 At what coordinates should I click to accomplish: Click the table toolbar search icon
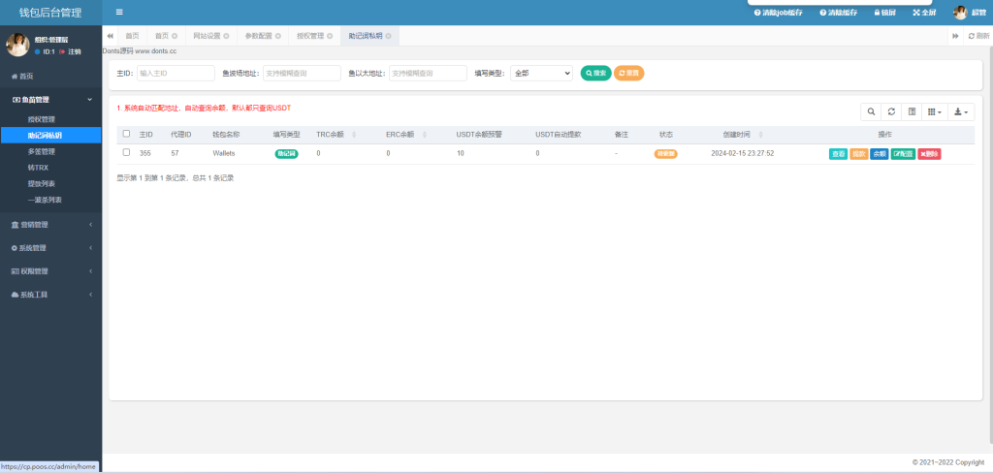[x=871, y=111]
